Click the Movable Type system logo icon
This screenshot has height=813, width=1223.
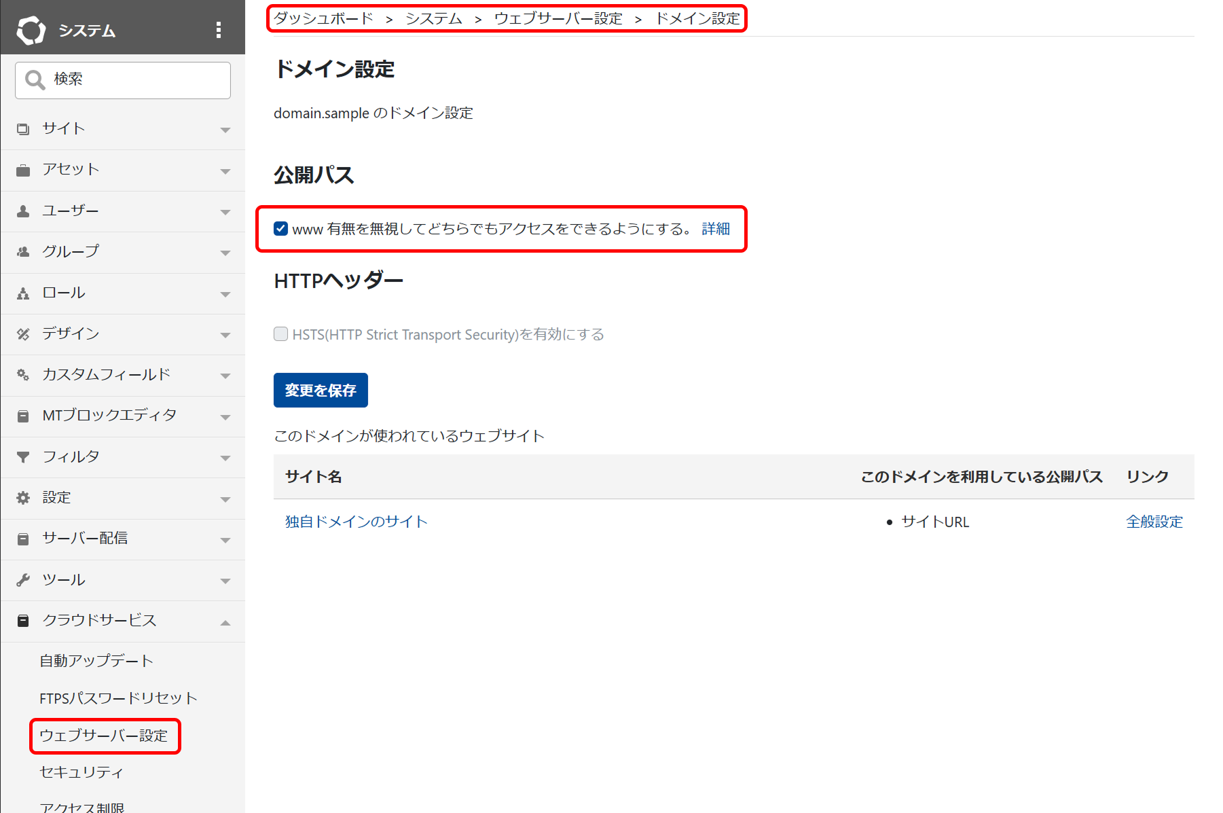31,30
